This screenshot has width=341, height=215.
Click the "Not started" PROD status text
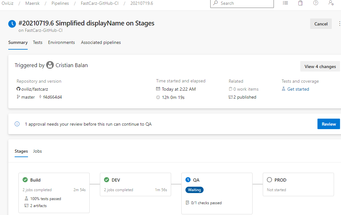click(x=276, y=190)
